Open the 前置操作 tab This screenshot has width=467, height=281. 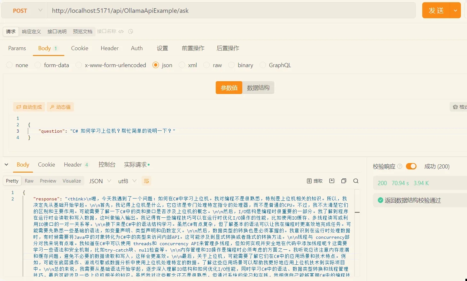point(193,48)
